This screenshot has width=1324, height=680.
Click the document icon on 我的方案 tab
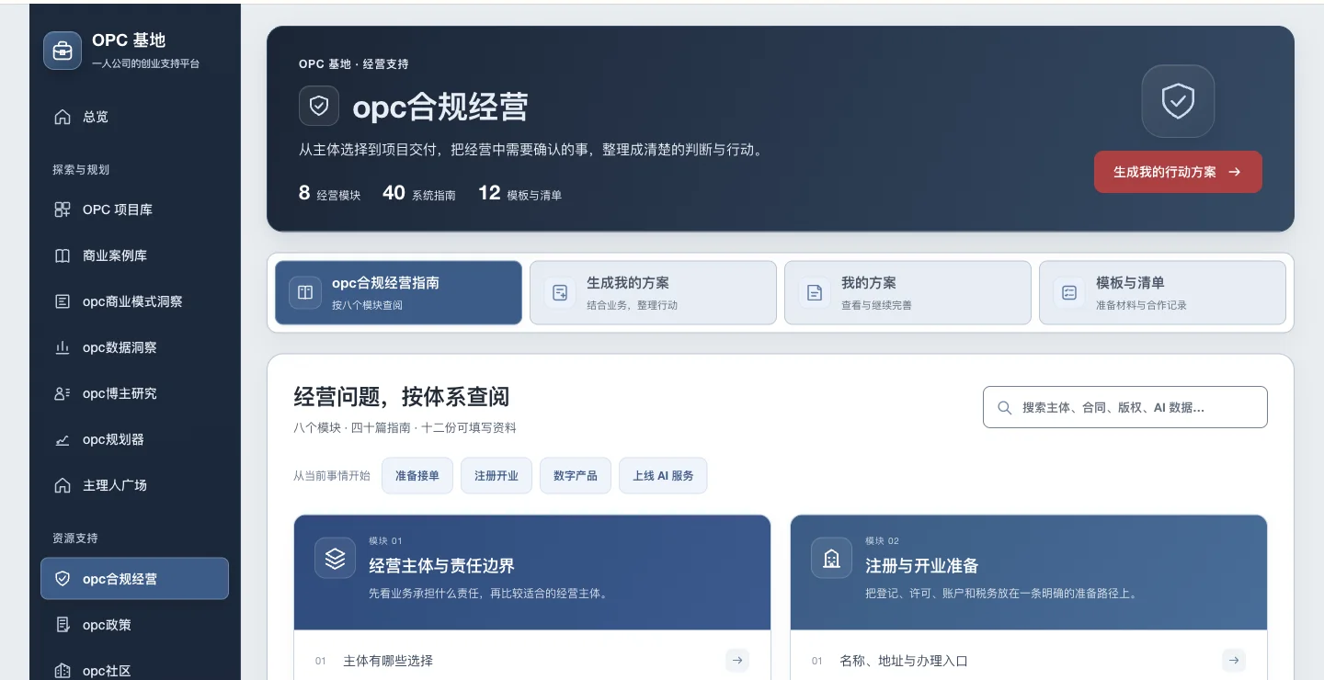tap(814, 292)
